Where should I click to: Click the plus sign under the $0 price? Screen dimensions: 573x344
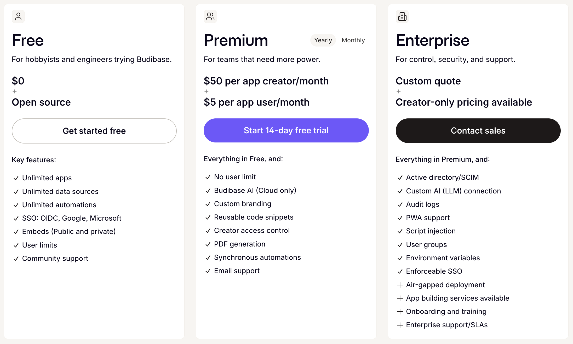click(15, 91)
